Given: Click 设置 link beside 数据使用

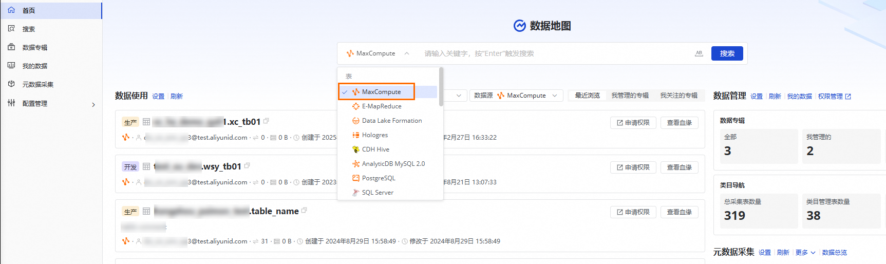Looking at the screenshot, I should (158, 97).
